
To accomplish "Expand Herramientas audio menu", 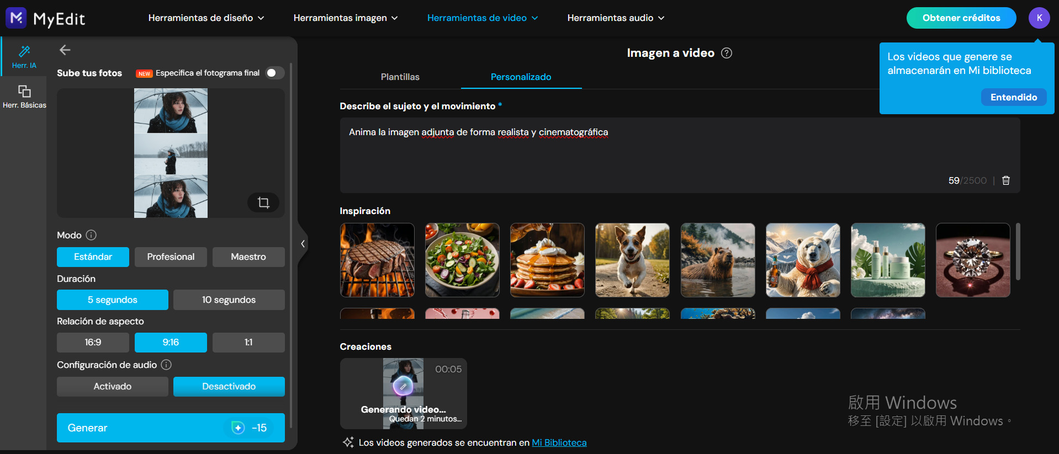I will (616, 18).
